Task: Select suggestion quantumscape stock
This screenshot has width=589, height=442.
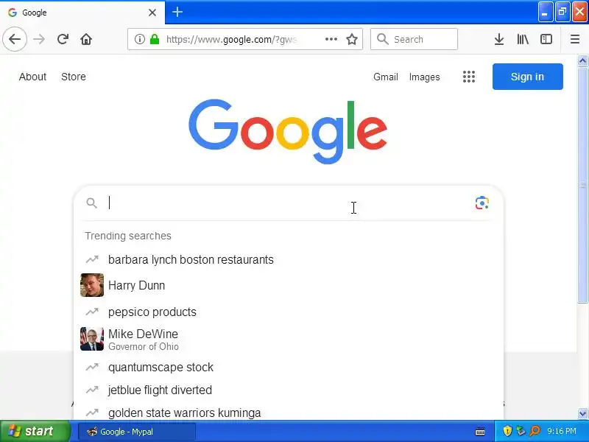Action: [289, 367]
